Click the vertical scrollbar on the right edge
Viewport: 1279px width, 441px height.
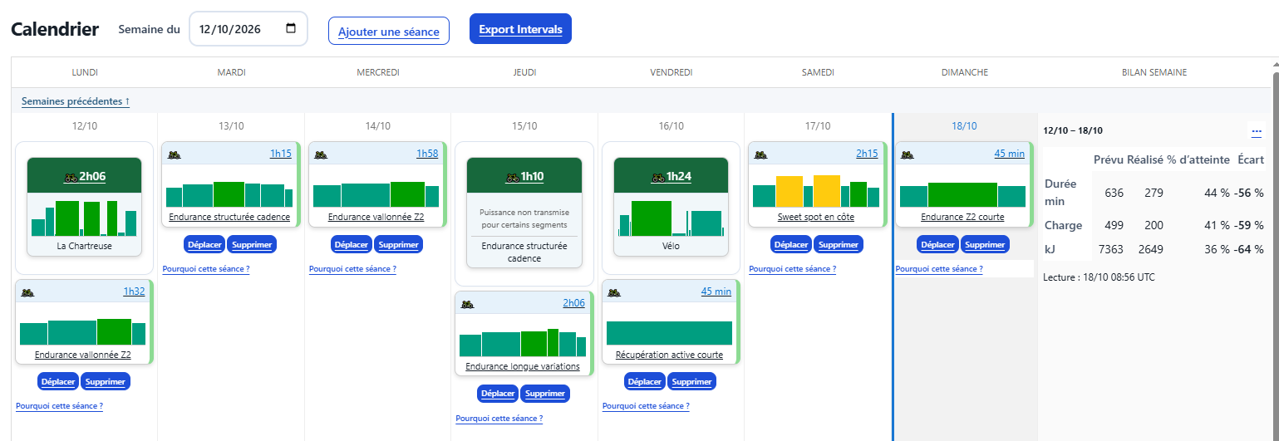[1275, 249]
